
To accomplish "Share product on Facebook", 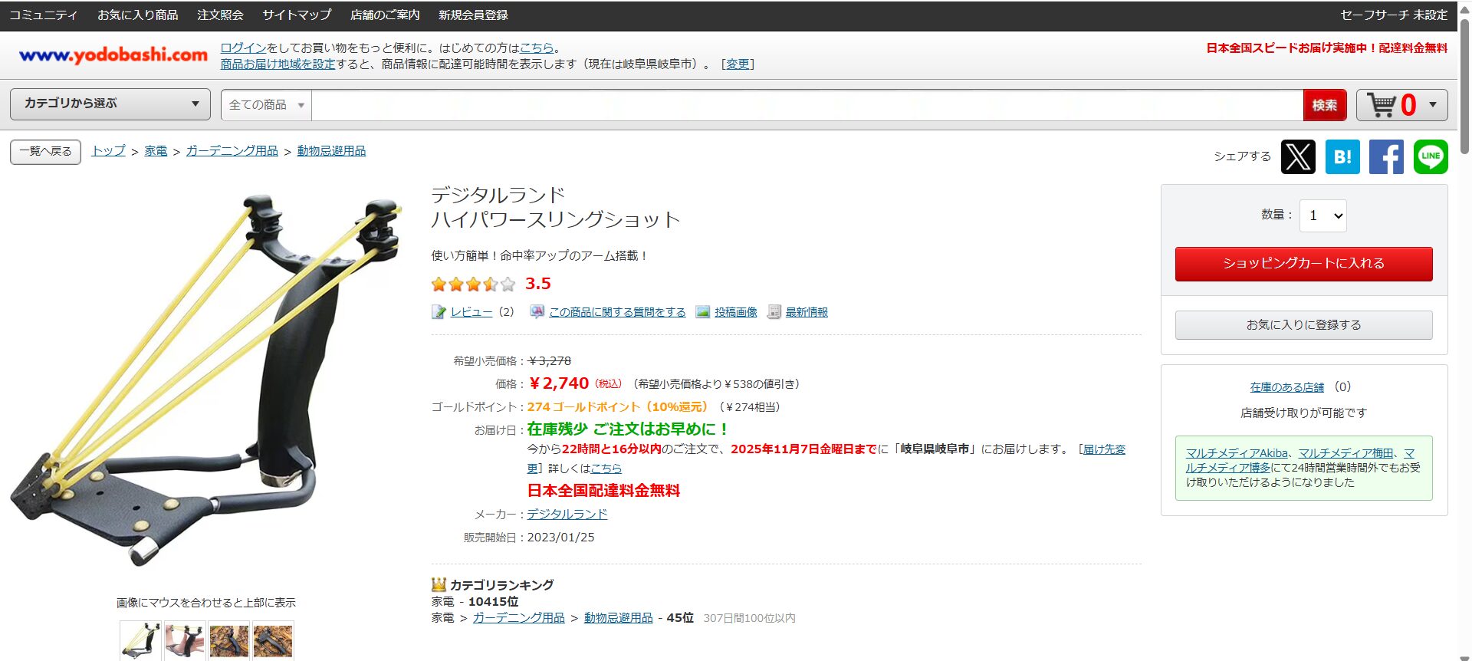I will click(1386, 156).
